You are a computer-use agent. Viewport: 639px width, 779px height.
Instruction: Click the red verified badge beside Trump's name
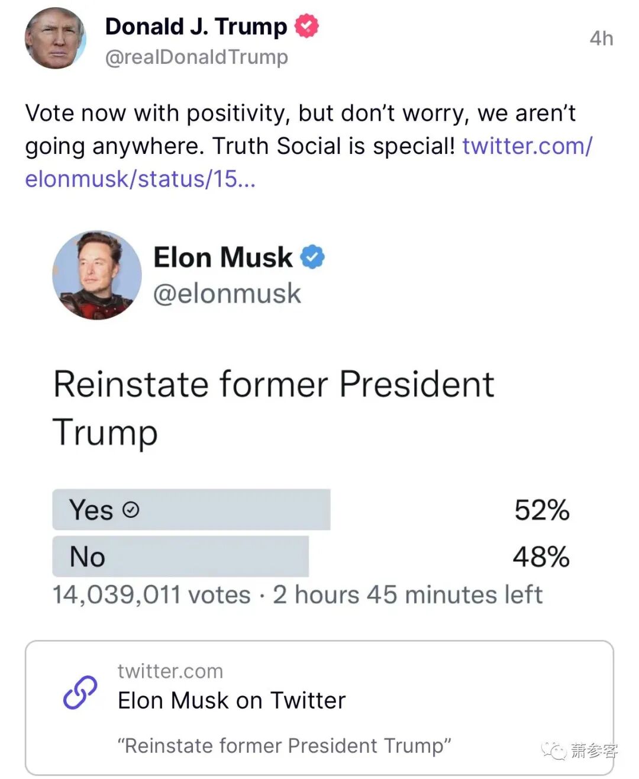(x=306, y=27)
